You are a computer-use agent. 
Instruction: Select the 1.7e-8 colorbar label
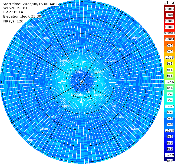click(170, 130)
